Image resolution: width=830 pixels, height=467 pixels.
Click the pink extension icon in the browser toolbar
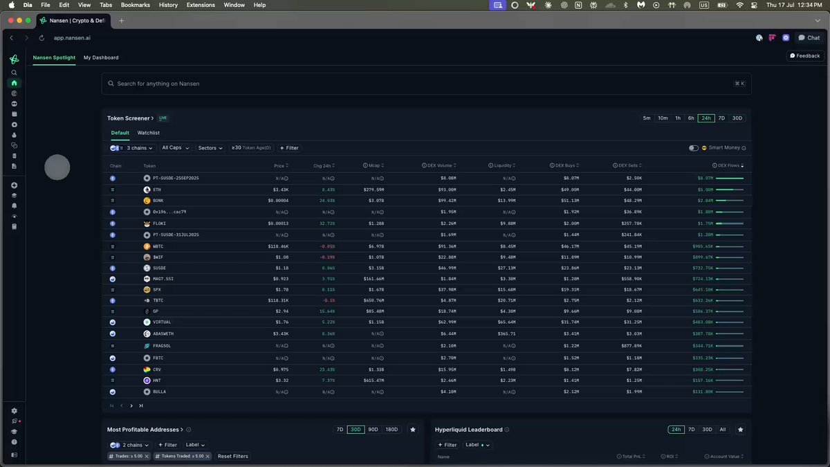point(772,38)
